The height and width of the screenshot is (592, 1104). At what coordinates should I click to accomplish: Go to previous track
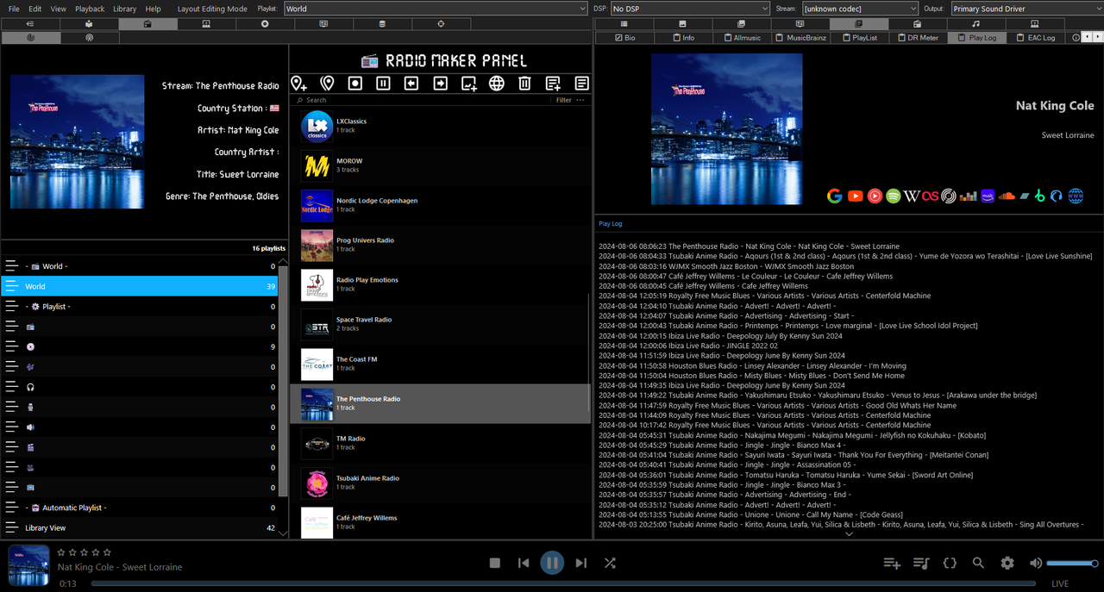(524, 563)
